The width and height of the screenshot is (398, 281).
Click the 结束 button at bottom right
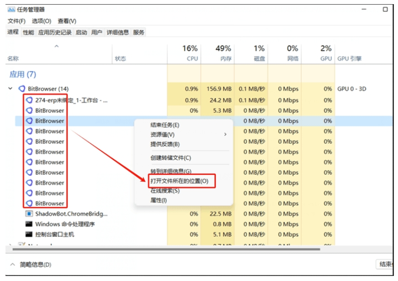coord(385,264)
